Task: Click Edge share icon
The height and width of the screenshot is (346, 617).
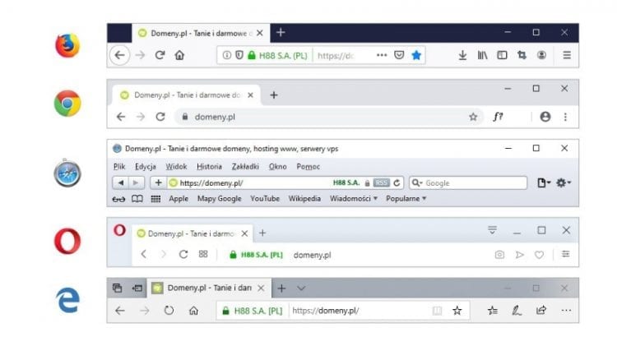Action: coord(541,310)
